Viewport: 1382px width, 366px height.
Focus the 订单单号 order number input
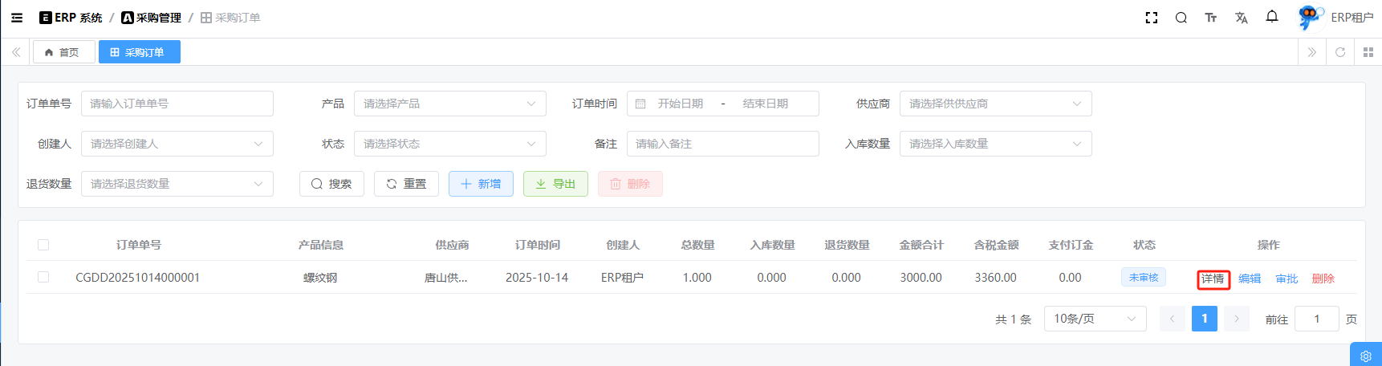pyautogui.click(x=177, y=104)
